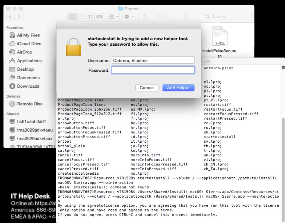Image resolution: width=285 pixels, height=223 pixels.
Task: Click the Remote Disc icon
Action: tap(12, 104)
